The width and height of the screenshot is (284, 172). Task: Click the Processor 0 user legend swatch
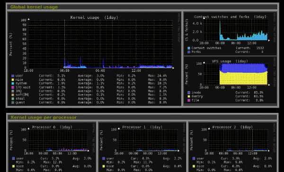(13, 158)
